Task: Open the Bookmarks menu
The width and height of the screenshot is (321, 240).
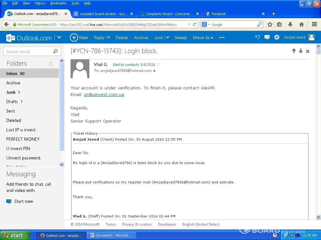Action: [x=58, y=3]
